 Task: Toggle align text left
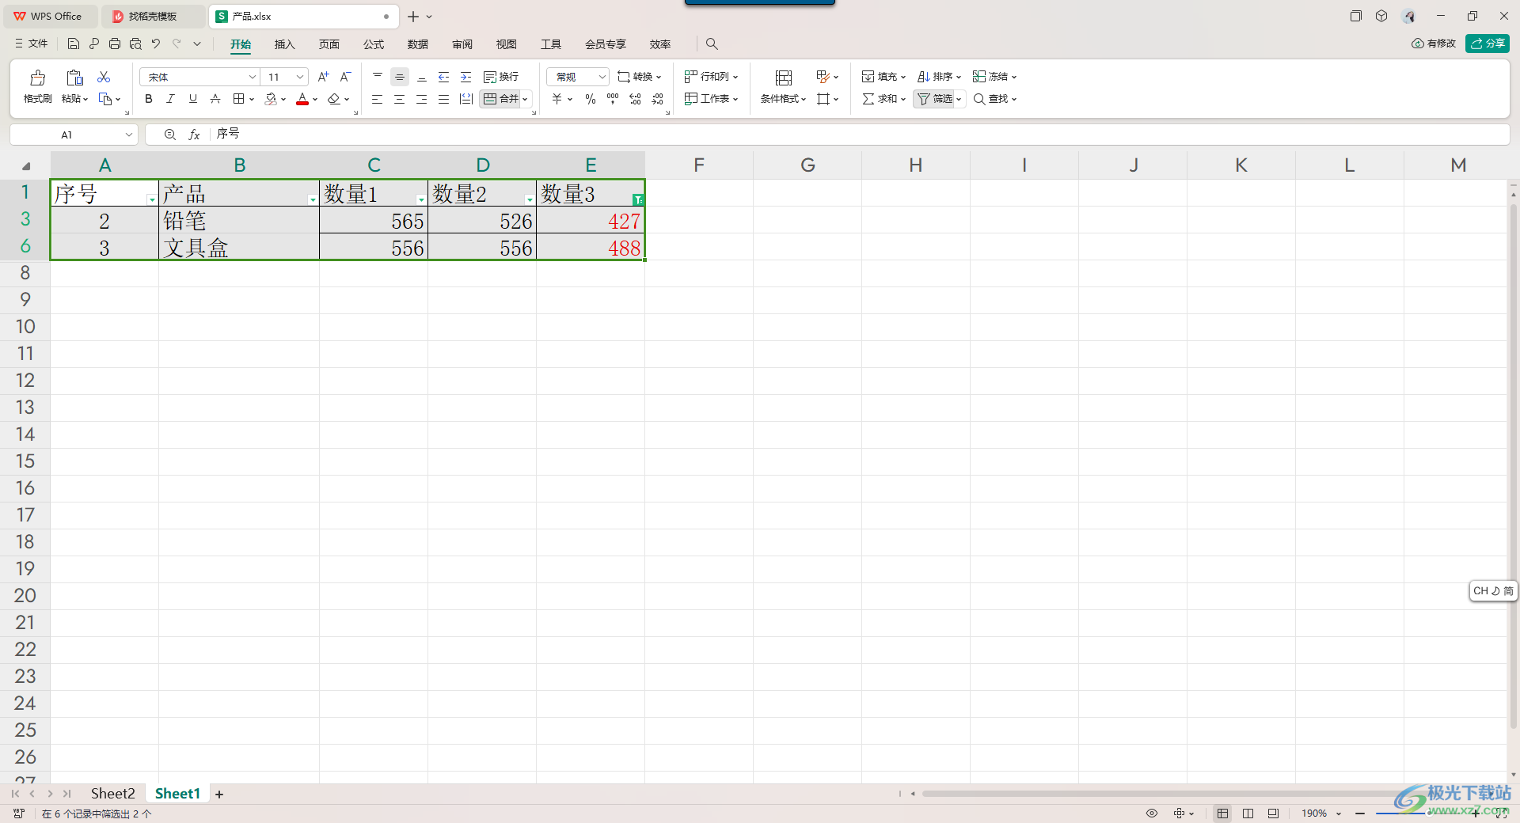[378, 99]
